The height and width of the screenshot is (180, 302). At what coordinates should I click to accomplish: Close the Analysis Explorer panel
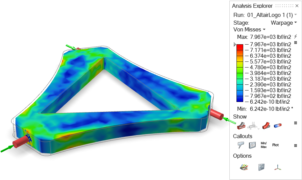[297, 6]
